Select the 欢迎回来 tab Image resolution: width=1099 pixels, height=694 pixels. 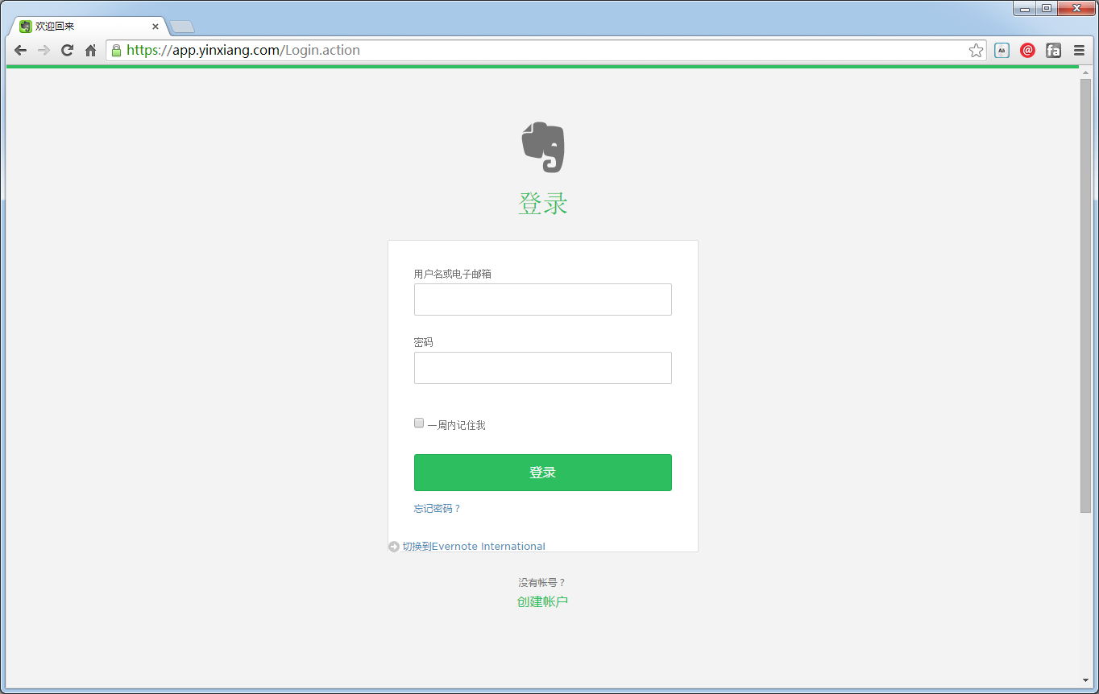pos(87,27)
